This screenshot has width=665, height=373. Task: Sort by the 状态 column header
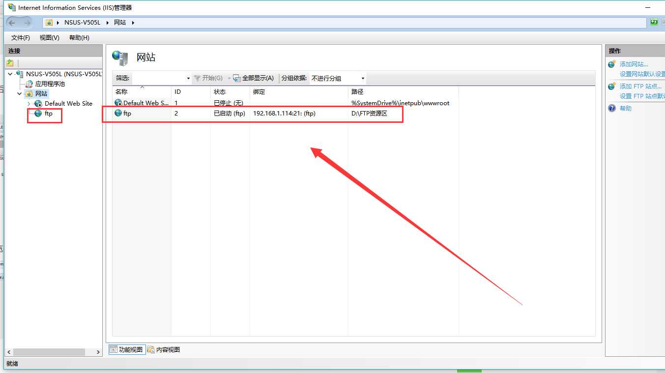(230, 92)
